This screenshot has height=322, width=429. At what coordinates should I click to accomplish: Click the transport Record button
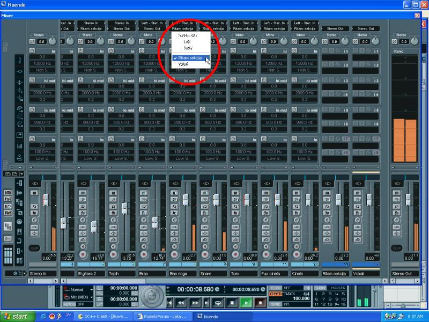point(260,303)
